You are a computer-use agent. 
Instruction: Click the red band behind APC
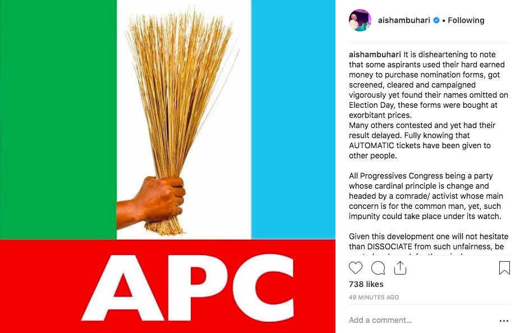(168, 286)
